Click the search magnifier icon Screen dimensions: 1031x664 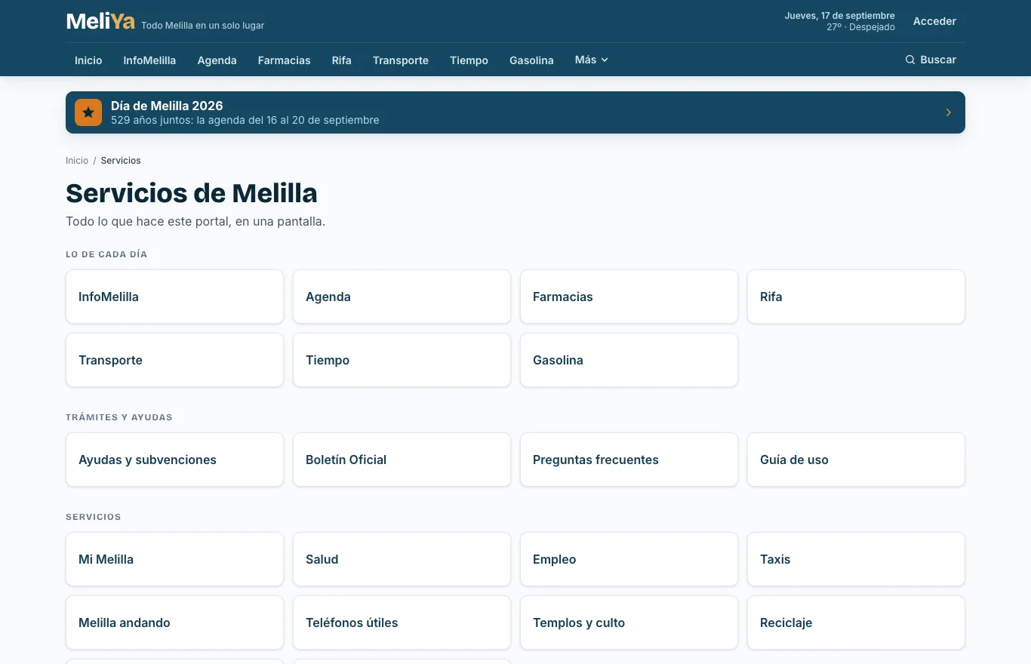(x=910, y=60)
